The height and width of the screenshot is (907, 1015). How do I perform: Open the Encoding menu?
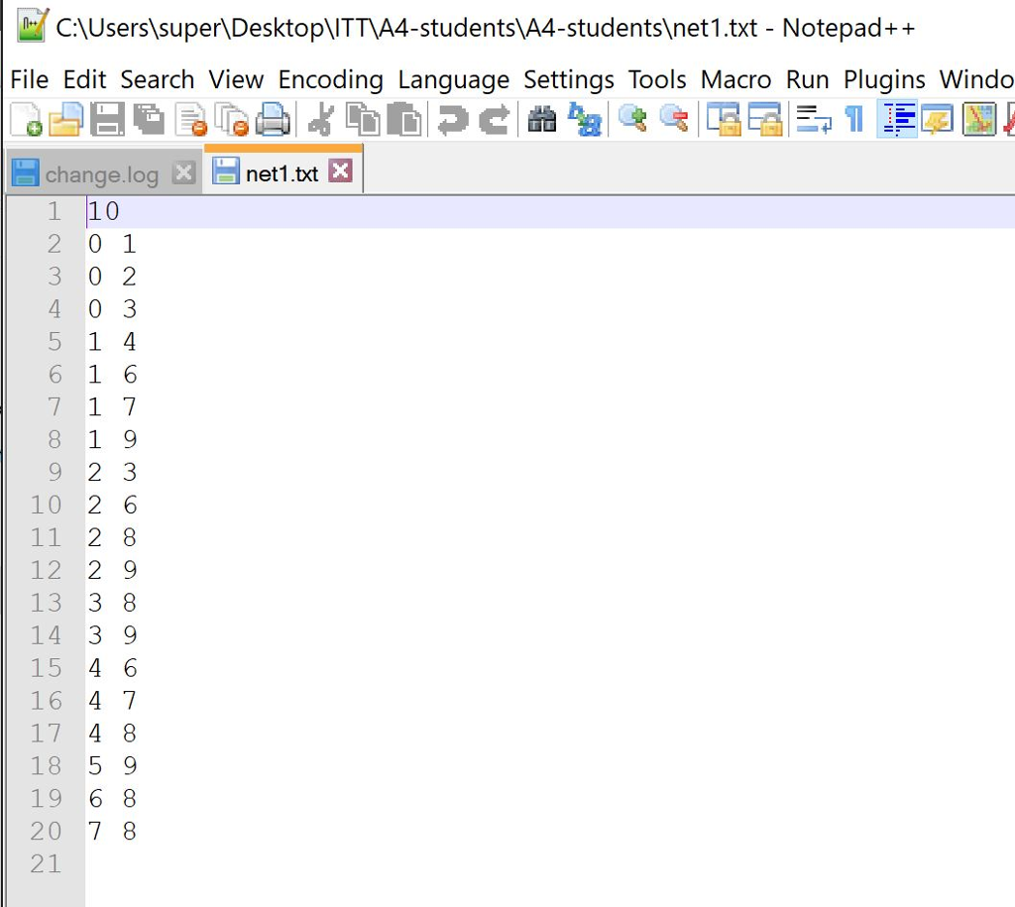[330, 79]
